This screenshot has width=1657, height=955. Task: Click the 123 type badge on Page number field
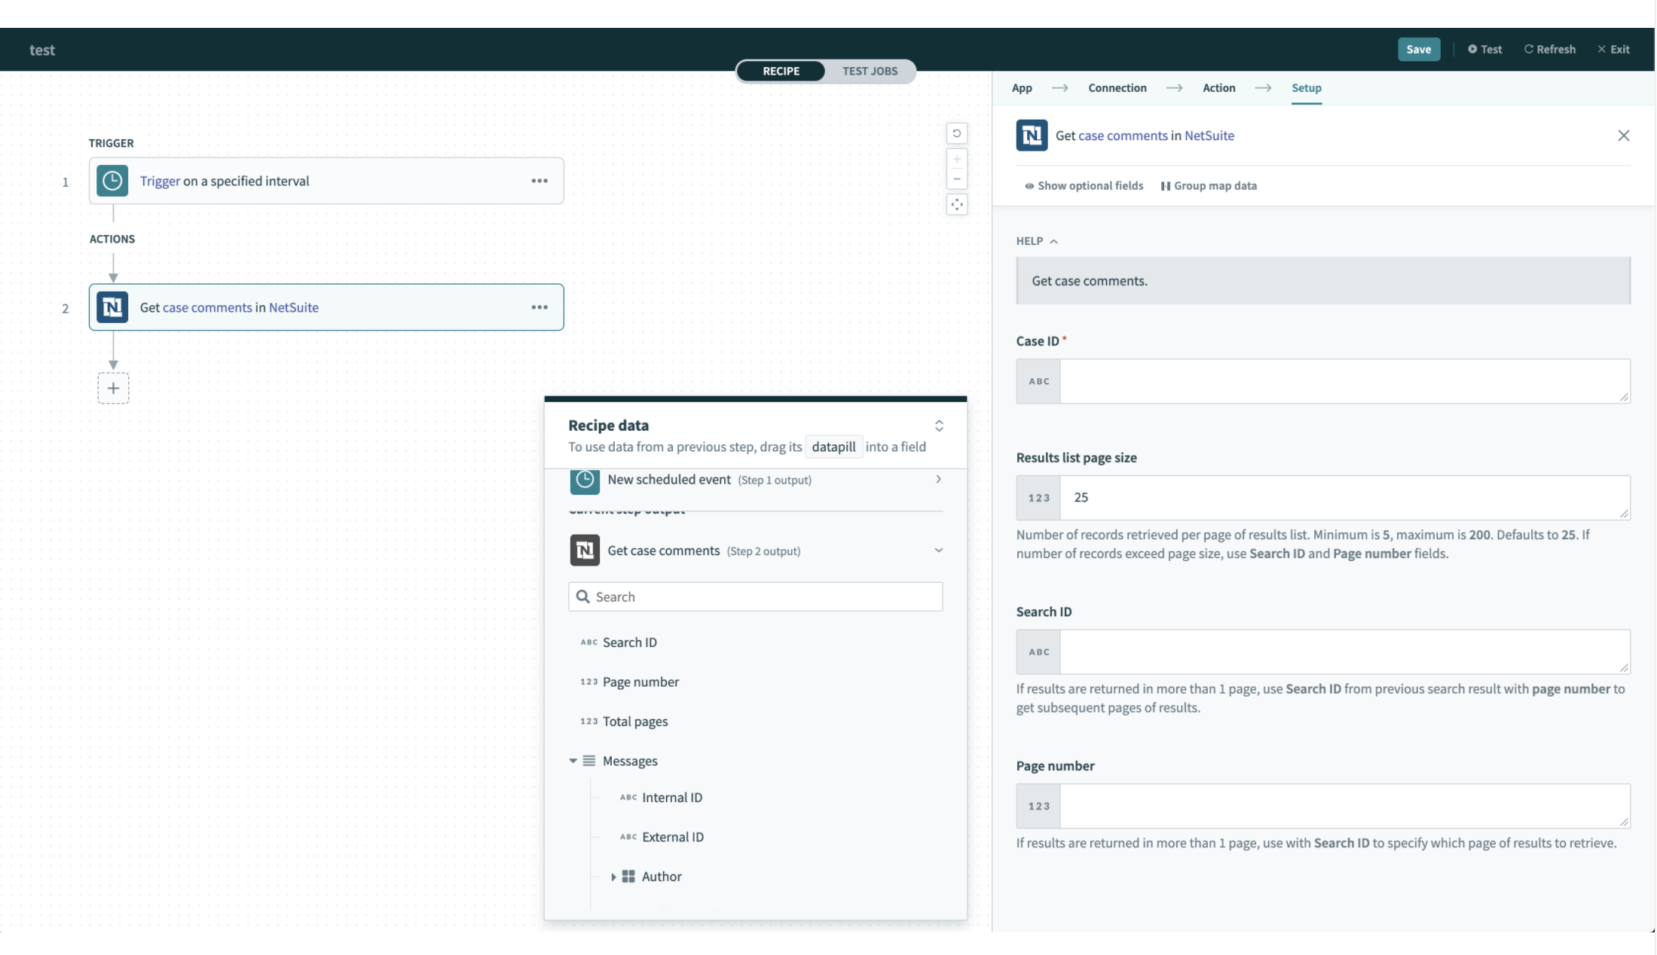(x=1038, y=806)
